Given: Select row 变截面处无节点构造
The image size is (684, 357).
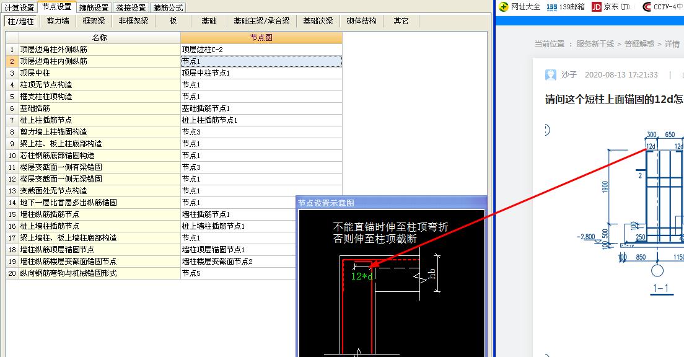Looking at the screenshot, I should 100,191.
